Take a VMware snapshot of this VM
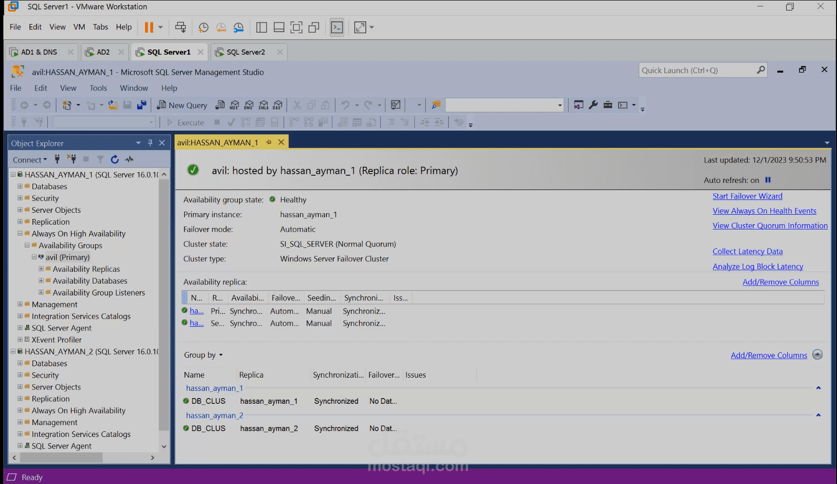 point(204,27)
